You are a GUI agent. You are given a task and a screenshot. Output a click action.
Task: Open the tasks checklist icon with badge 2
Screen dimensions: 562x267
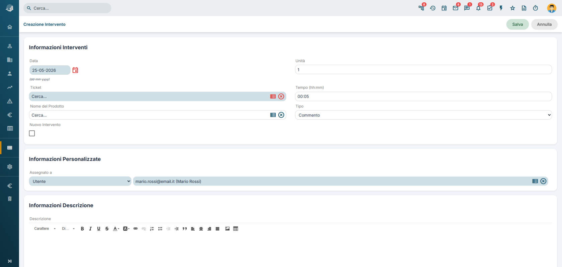pyautogui.click(x=490, y=8)
